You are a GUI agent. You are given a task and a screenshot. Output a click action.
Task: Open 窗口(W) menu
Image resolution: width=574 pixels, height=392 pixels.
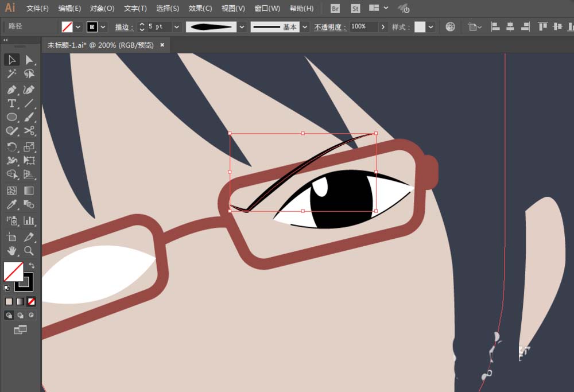(267, 8)
